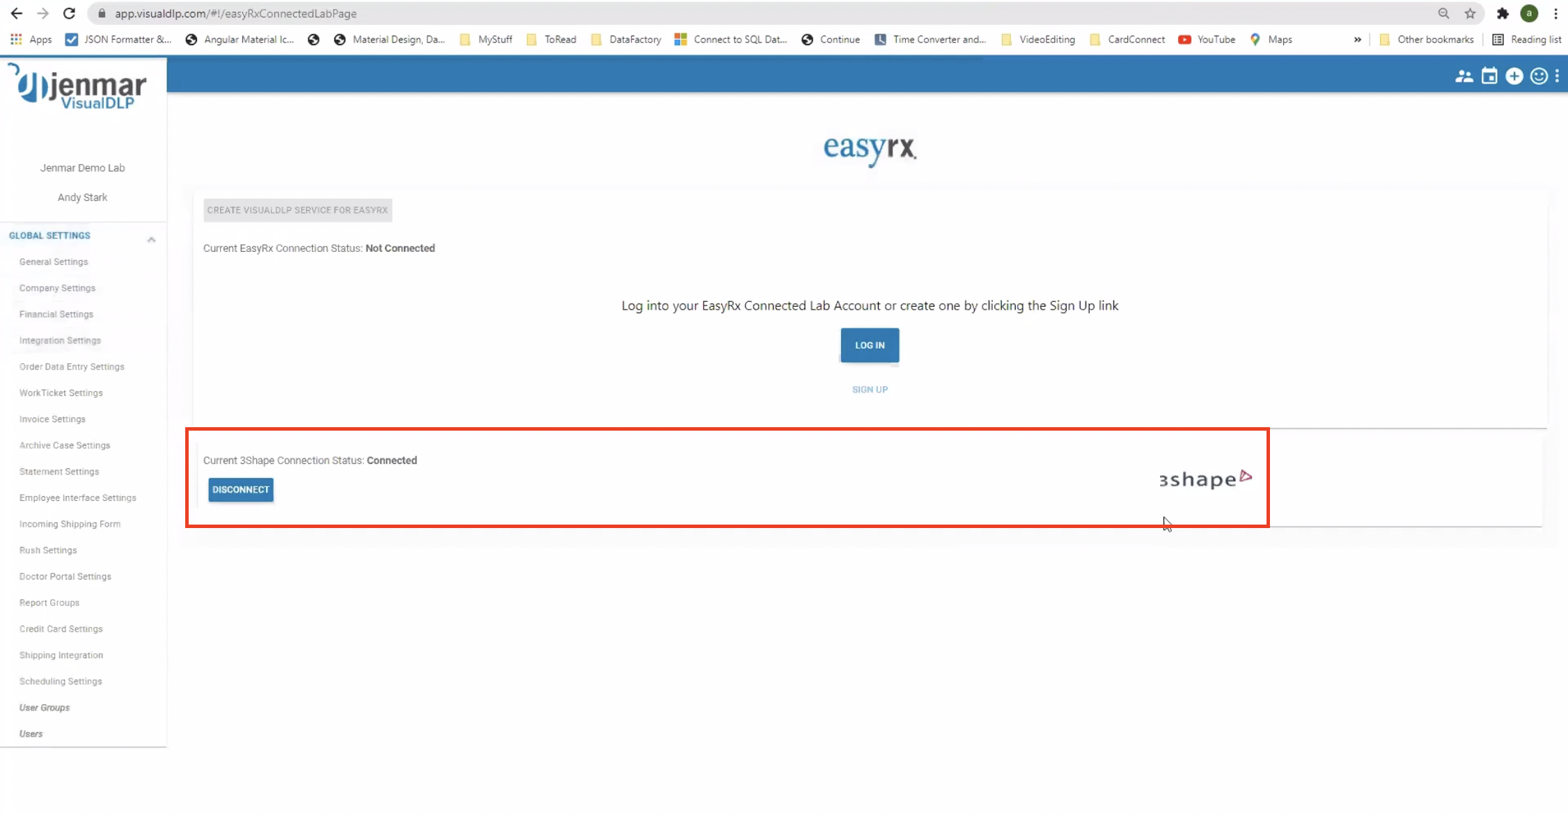Open Users settings
Image resolution: width=1568 pixels, height=814 pixels.
(31, 734)
